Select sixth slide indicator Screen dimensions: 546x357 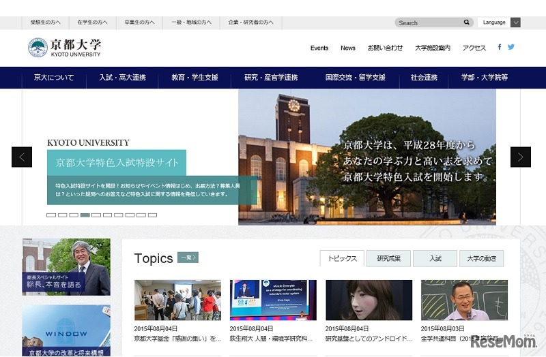(107, 215)
